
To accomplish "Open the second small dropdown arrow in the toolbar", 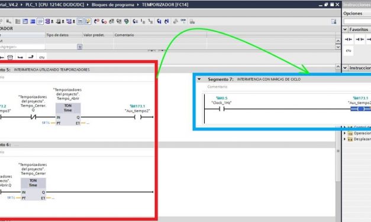I will (x=63, y=21).
